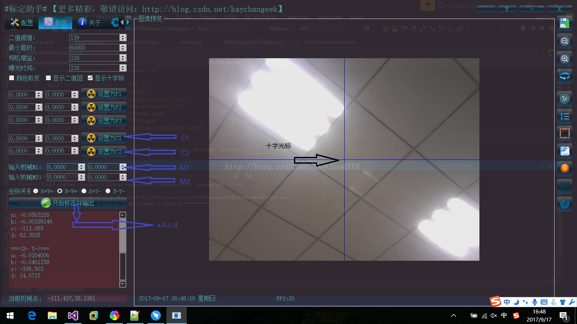Click the 二值阈值 value field 139
Image resolution: width=577 pixels, height=324 pixels.
[95, 38]
